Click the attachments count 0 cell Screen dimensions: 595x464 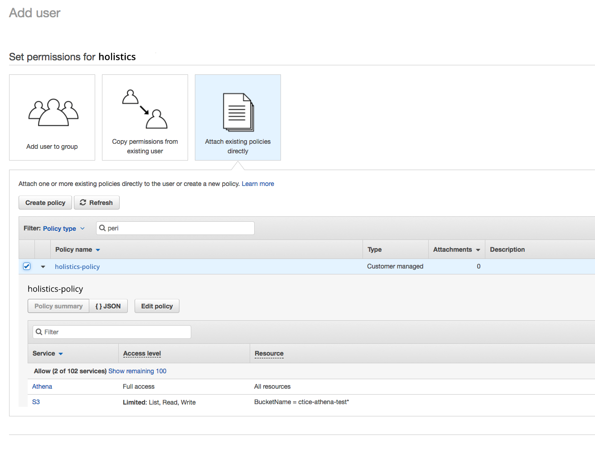click(479, 266)
